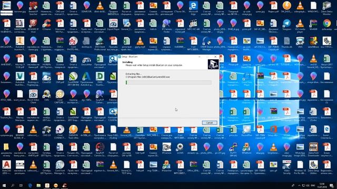This screenshot has height=189, width=337.
Task: Open the AutoCAD desktop shortcut
Action: (x=6, y=167)
